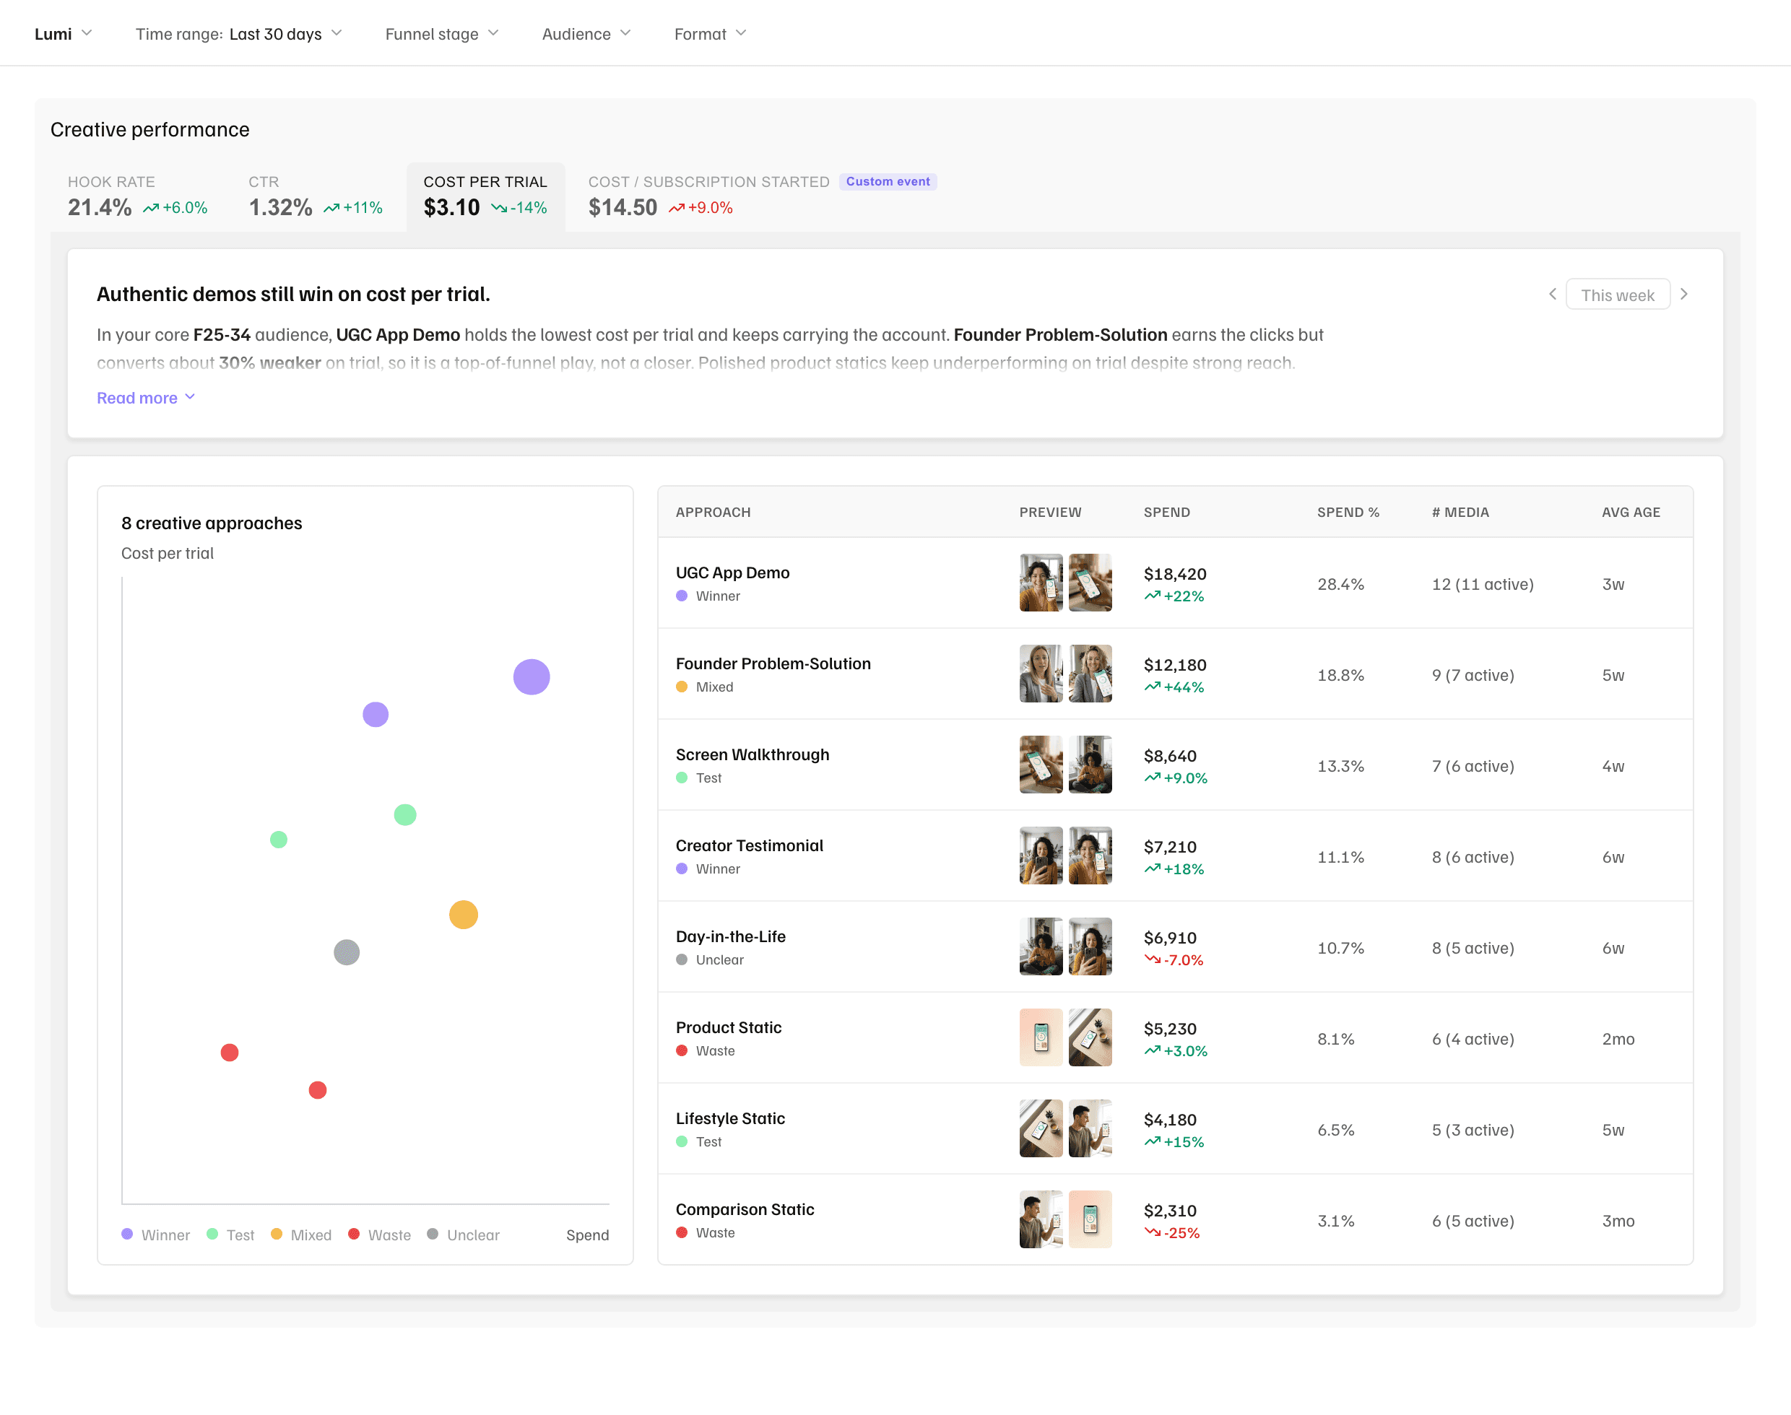This screenshot has width=1791, height=1415.
Task: Click the -25% spend change for Comparison Static
Action: [1172, 1233]
